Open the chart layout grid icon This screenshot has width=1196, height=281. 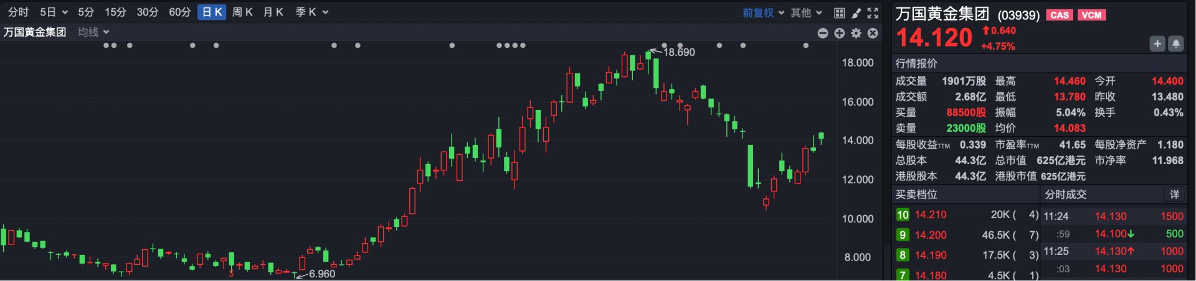pos(839,12)
